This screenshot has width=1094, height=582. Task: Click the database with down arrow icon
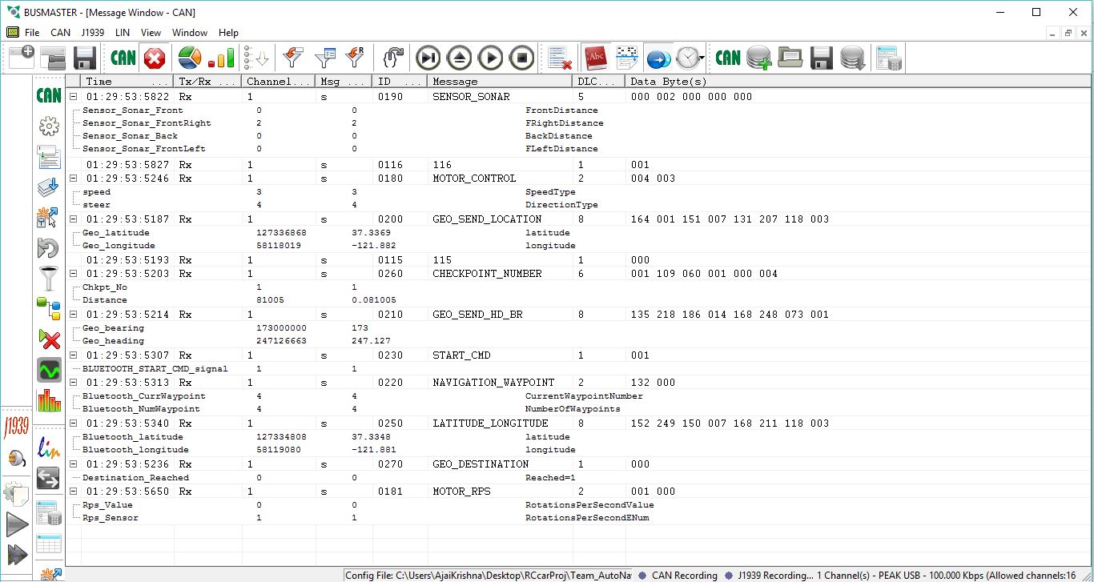tap(853, 58)
